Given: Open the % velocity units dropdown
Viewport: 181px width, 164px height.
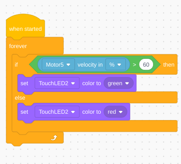Looking at the screenshot, I should tap(116, 65).
